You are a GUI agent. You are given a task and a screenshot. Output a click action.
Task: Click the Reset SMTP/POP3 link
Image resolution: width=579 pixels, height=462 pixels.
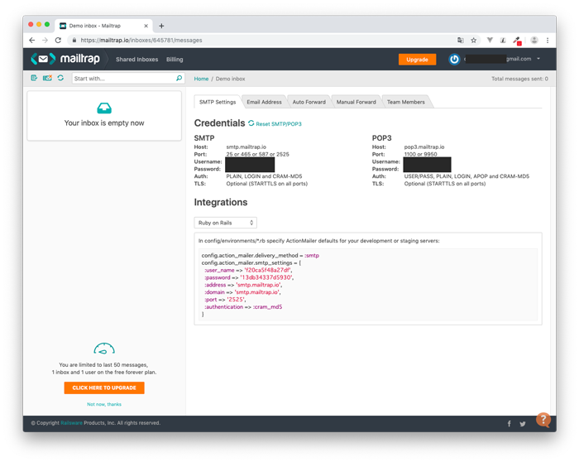click(x=279, y=124)
